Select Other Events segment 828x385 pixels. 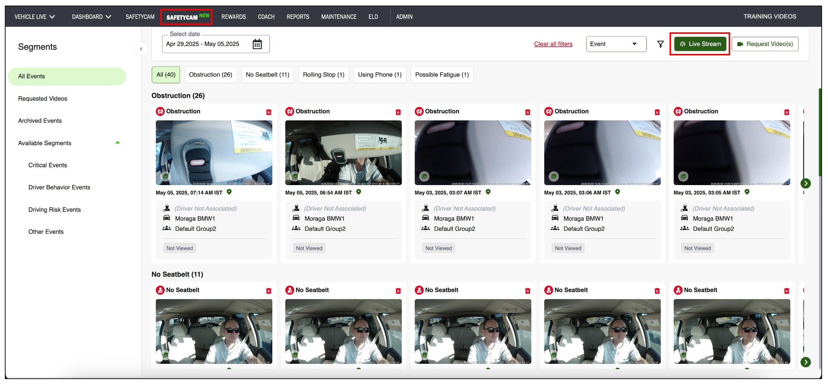[46, 232]
